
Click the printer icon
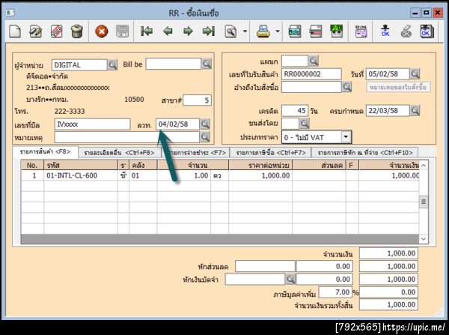click(x=263, y=31)
